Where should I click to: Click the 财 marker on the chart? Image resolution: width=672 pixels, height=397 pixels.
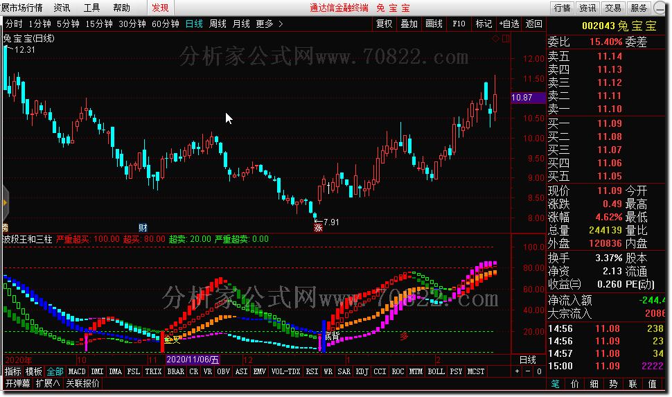[143, 228]
